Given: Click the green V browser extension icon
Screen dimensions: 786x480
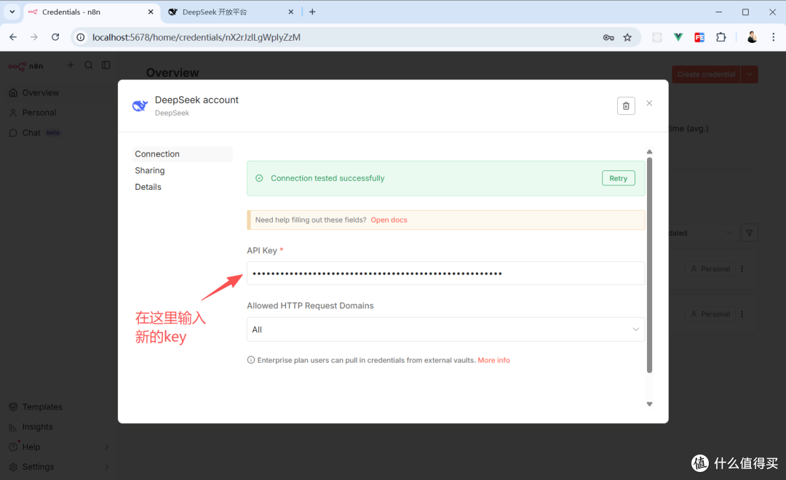Looking at the screenshot, I should pos(678,37).
